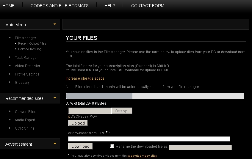Open the Increase storage space link
The image size is (252, 159).
85,78
